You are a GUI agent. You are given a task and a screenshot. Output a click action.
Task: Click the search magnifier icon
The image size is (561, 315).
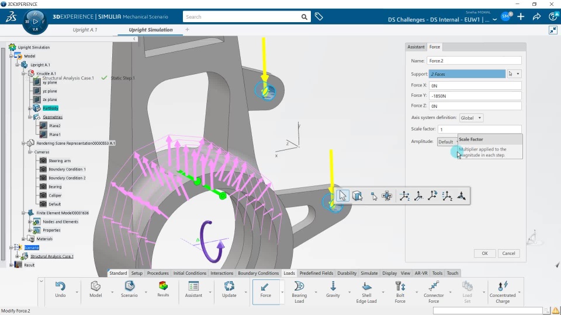304,17
